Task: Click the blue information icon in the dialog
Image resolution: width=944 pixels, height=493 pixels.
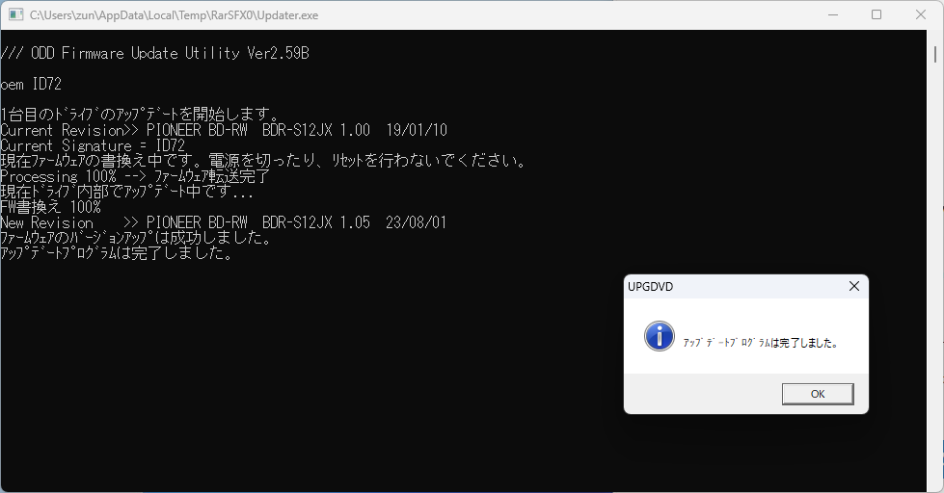Action: [659, 335]
